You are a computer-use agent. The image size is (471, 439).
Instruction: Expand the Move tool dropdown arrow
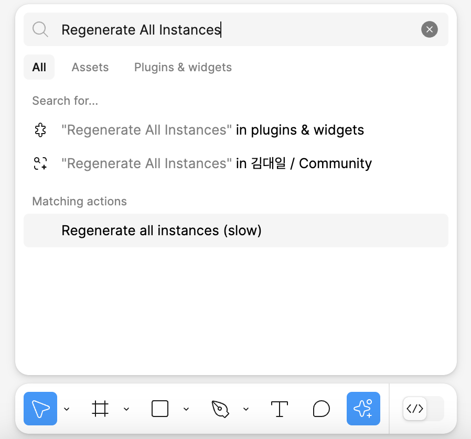coord(67,409)
